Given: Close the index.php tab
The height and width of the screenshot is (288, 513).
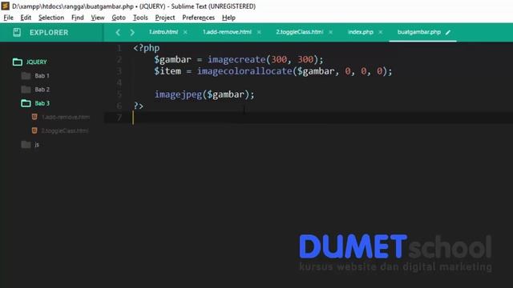Looking at the screenshot, I should pos(381,32).
